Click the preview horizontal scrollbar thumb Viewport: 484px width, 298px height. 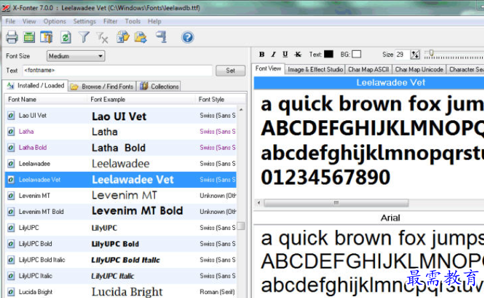click(x=336, y=202)
